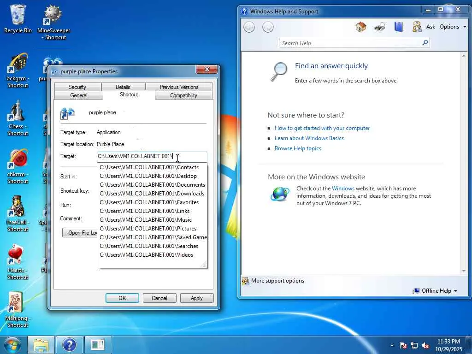Screen dimensions: 472x354
Task: Click the Print icon in Help window
Action: [x=380, y=27]
